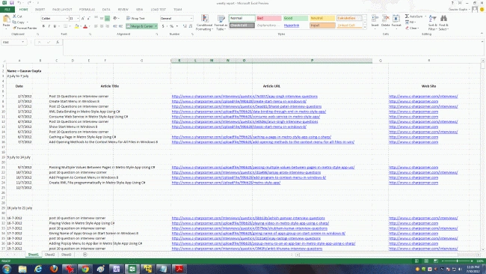
Task: Click the Undo arrow in quick access toolbar
Action: (x=19, y=3)
